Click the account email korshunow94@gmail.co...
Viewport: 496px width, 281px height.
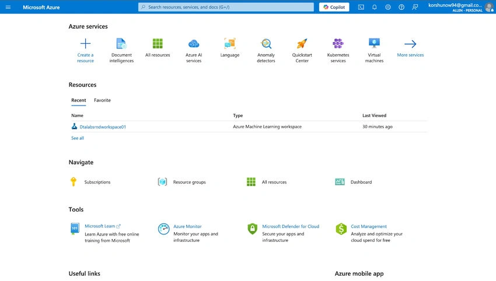click(455, 5)
